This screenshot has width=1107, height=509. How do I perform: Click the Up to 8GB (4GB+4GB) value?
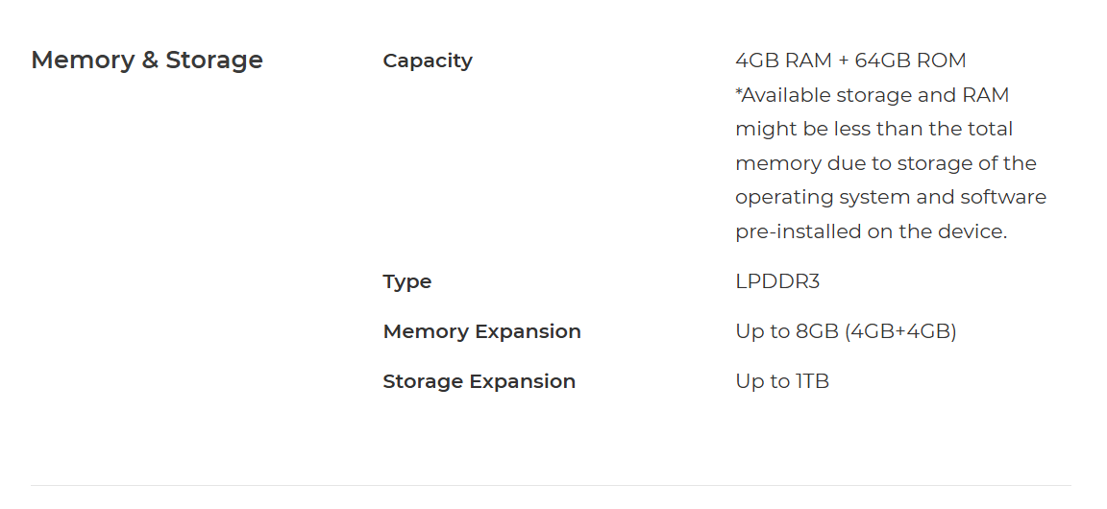846,331
